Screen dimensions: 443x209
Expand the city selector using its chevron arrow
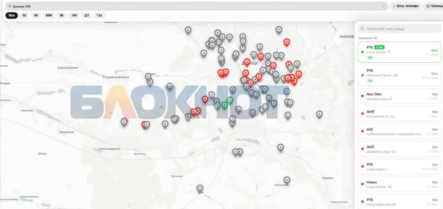coord(383,6)
